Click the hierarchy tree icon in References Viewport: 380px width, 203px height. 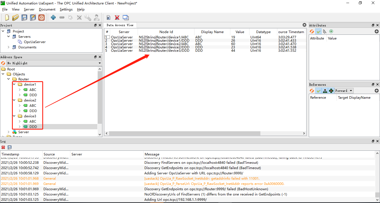tap(325, 91)
